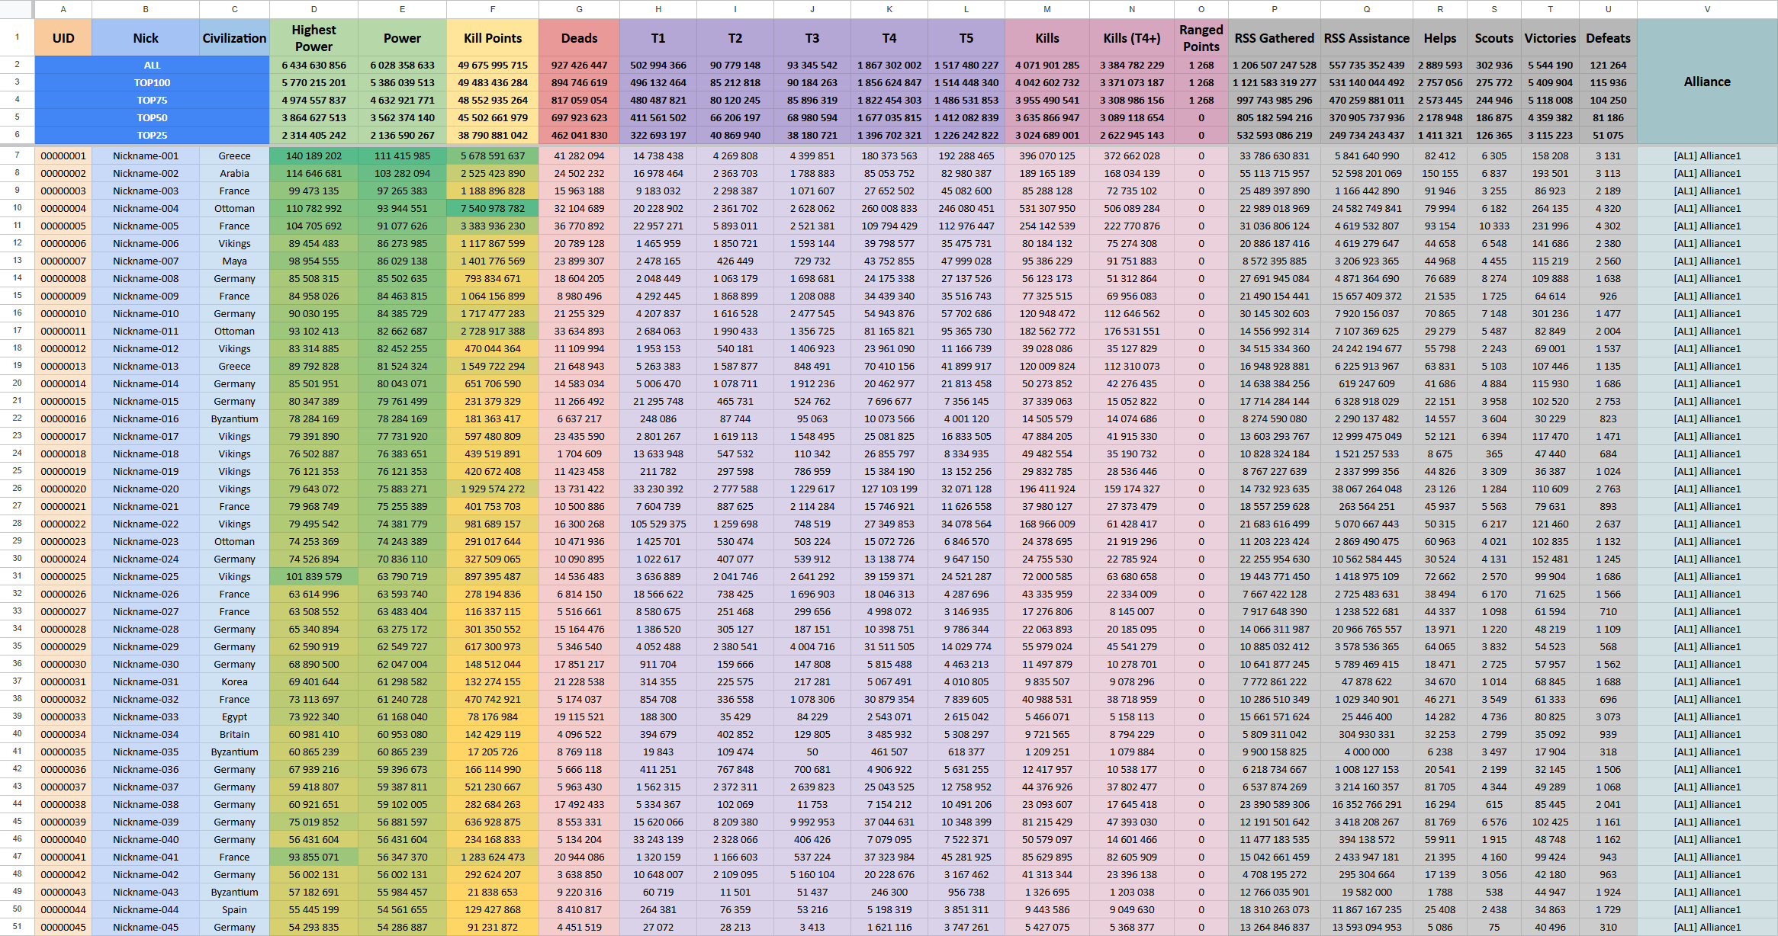The width and height of the screenshot is (1778, 936).
Task: Select the Helps header cell
Action: coord(1440,38)
